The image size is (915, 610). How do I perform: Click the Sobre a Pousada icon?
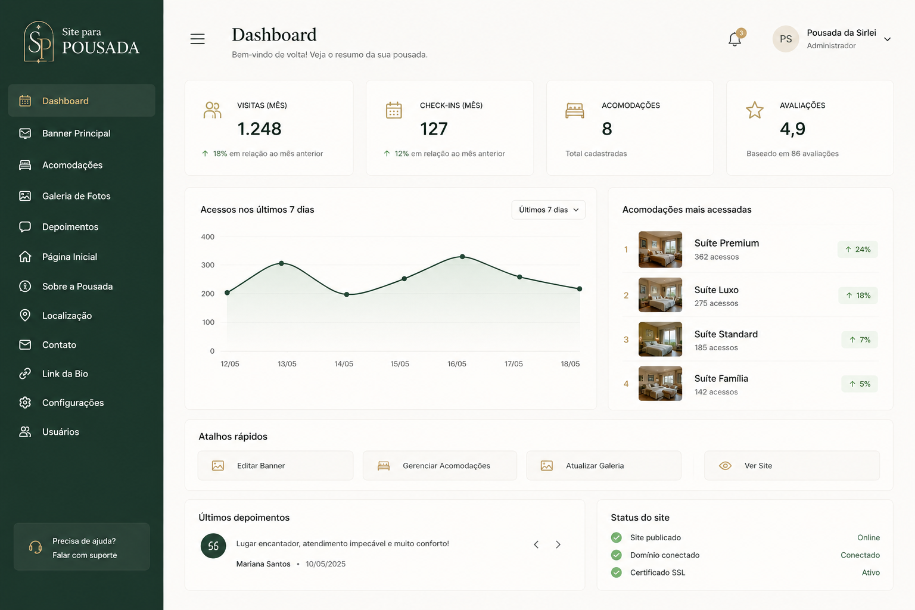click(x=25, y=287)
